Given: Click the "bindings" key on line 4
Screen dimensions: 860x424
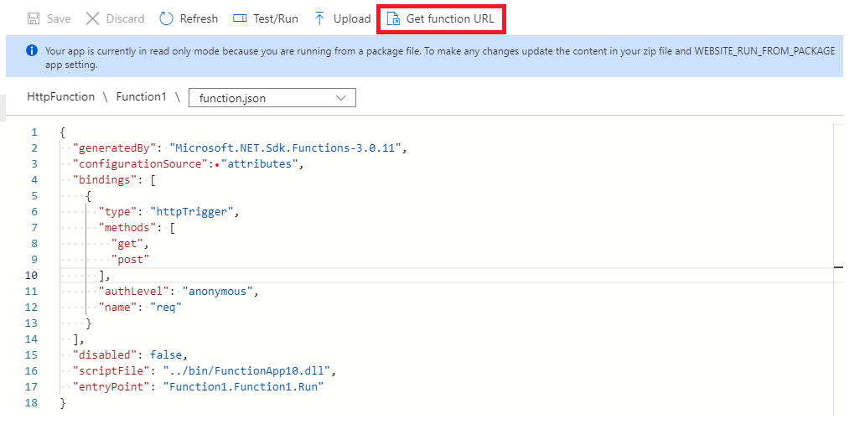Looking at the screenshot, I should click(104, 180).
